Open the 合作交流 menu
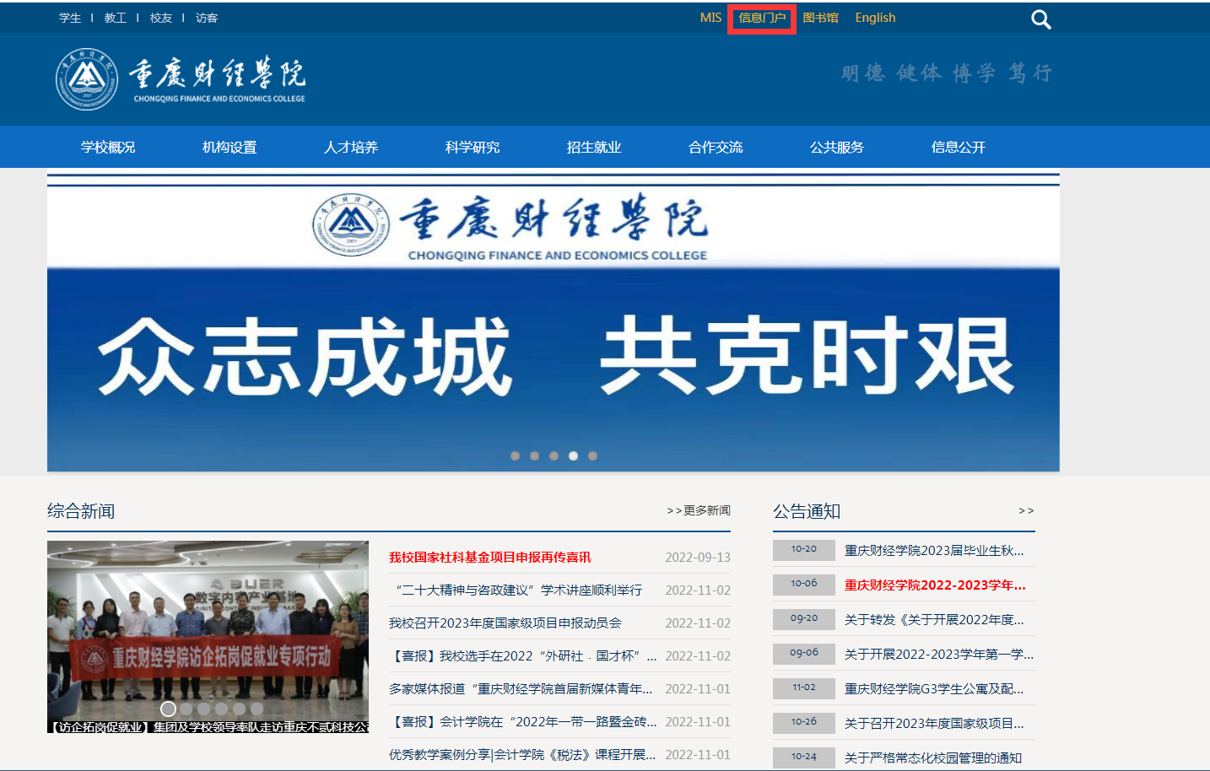Image resolution: width=1210 pixels, height=771 pixels. [x=716, y=147]
